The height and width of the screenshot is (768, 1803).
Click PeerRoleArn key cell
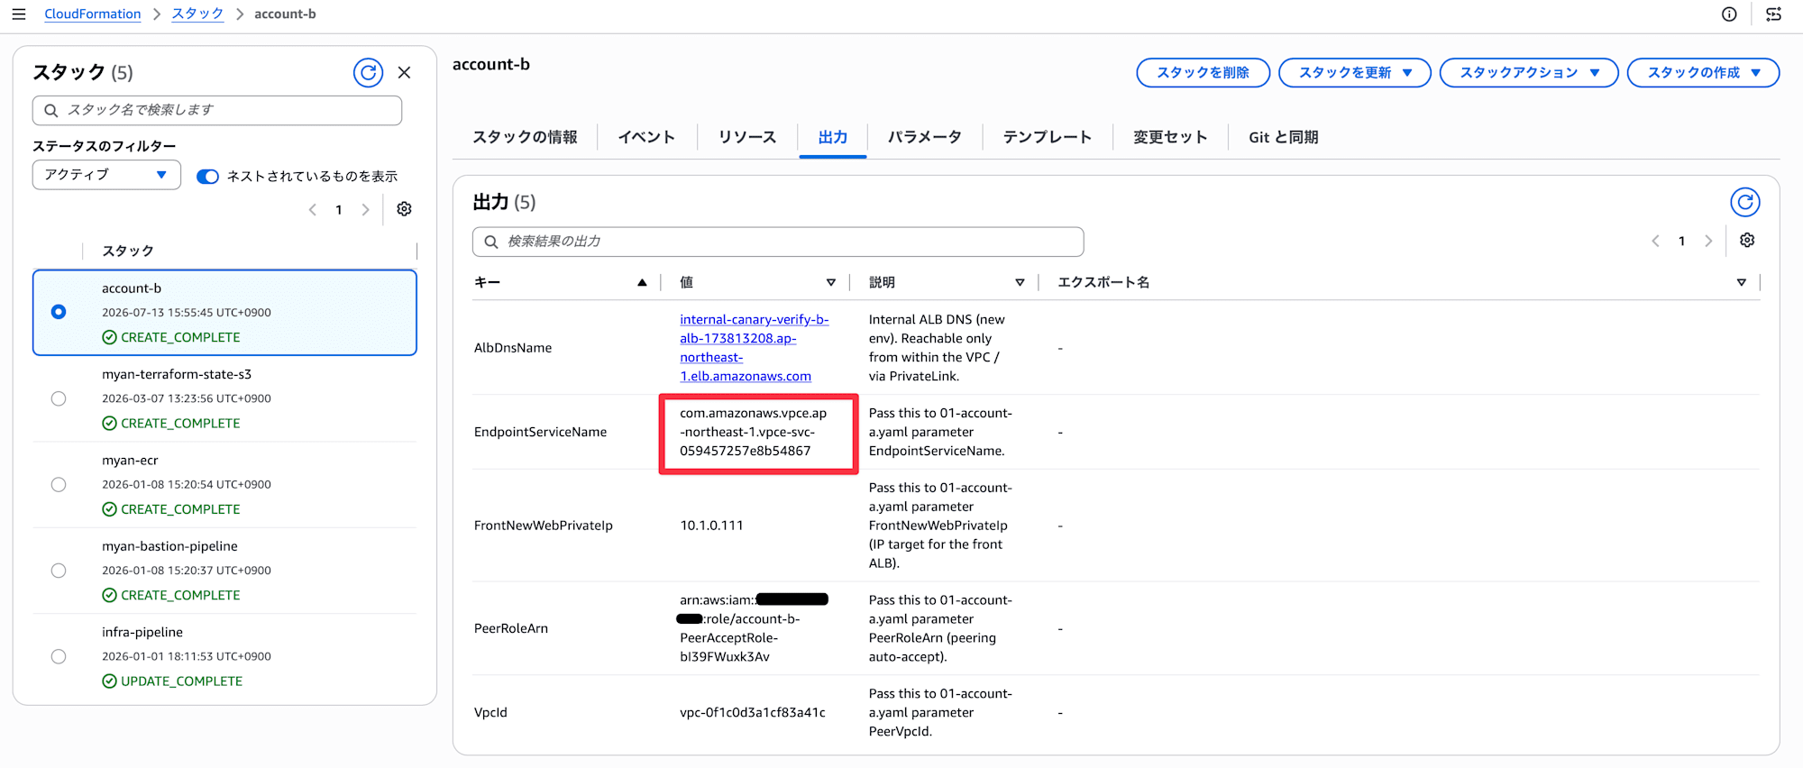tap(511, 628)
